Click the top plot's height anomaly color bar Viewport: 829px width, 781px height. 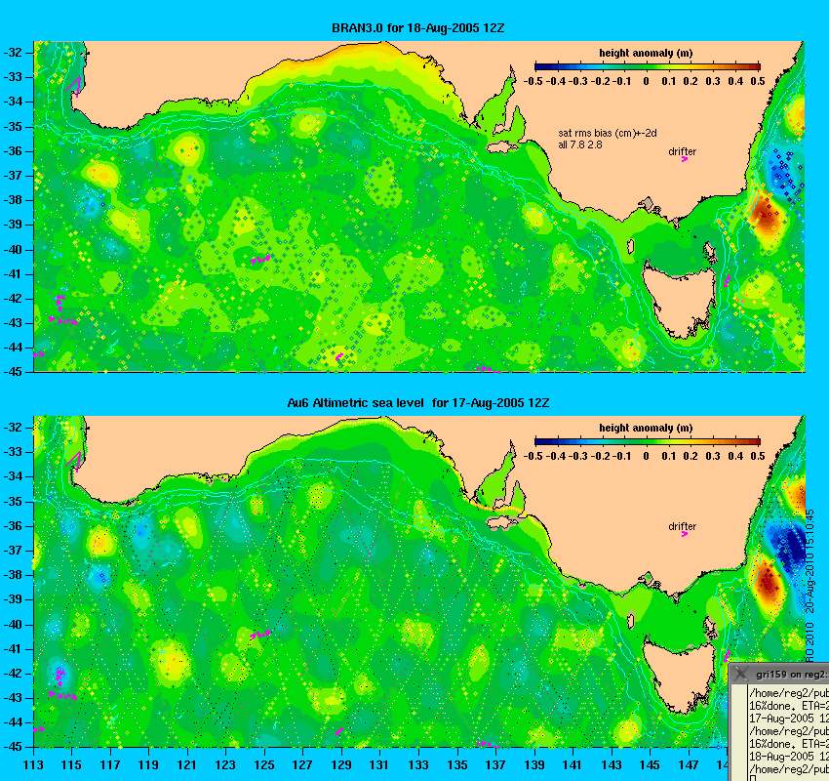648,66
